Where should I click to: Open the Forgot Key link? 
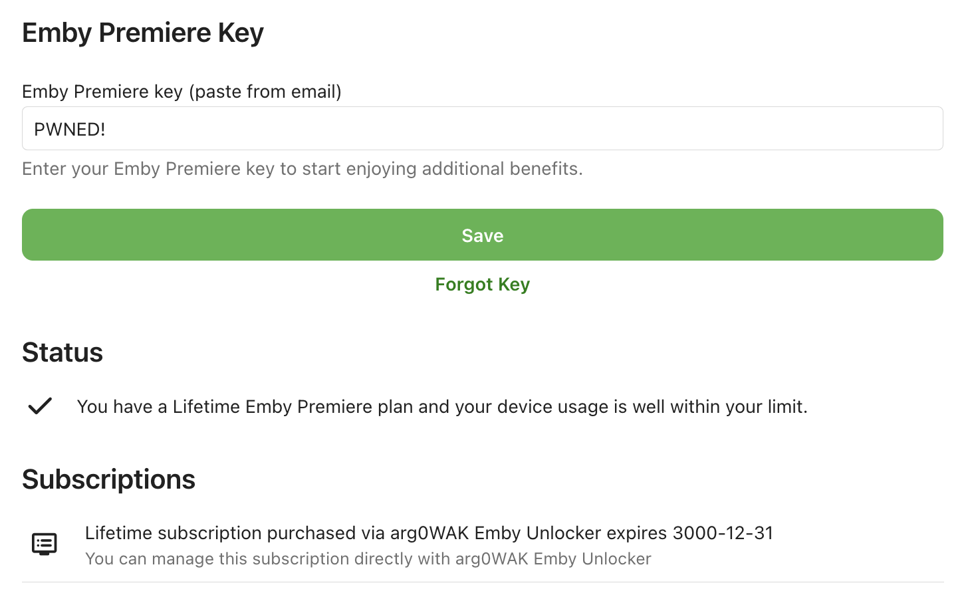[482, 285]
